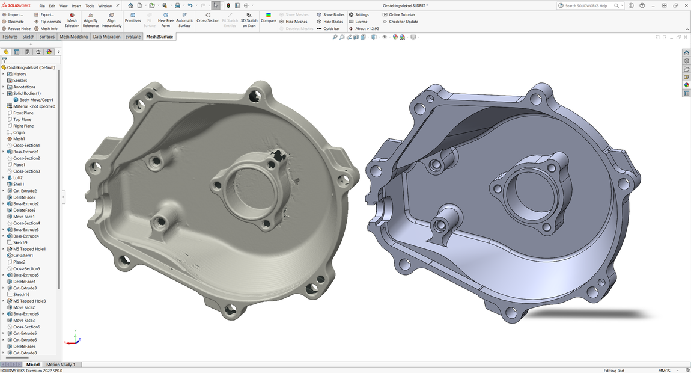Click the Align Interactively tool
691x373 pixels.
tap(111, 20)
